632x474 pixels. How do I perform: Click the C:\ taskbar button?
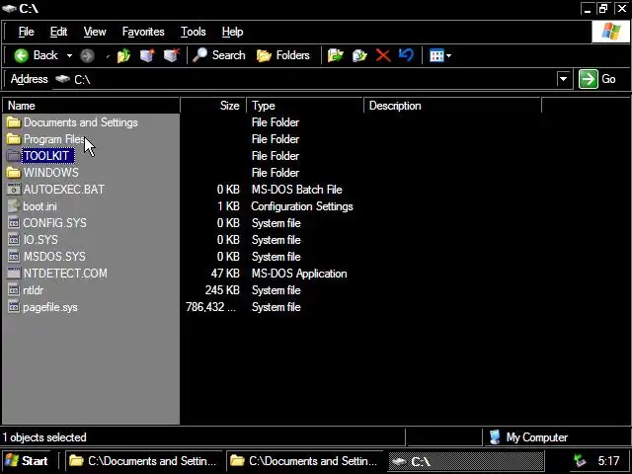point(465,461)
